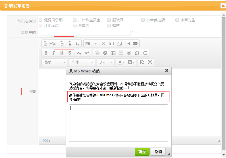Open the smiley emoticon picker
226x158 pixels.
pos(129,53)
